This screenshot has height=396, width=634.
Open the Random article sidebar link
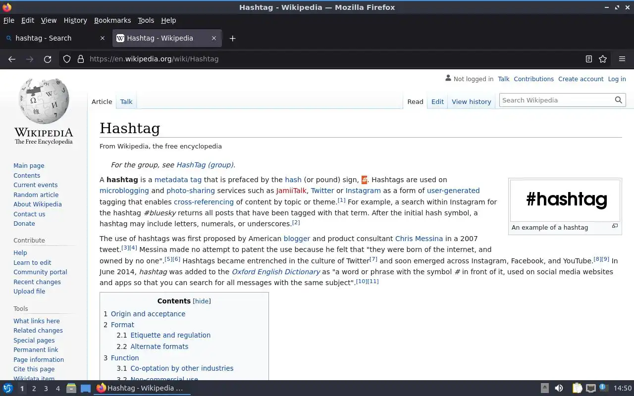click(36, 195)
